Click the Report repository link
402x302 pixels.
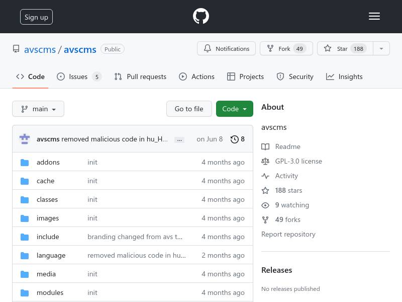288,234
